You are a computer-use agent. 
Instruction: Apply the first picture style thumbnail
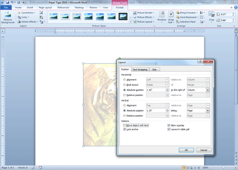point(54,16)
